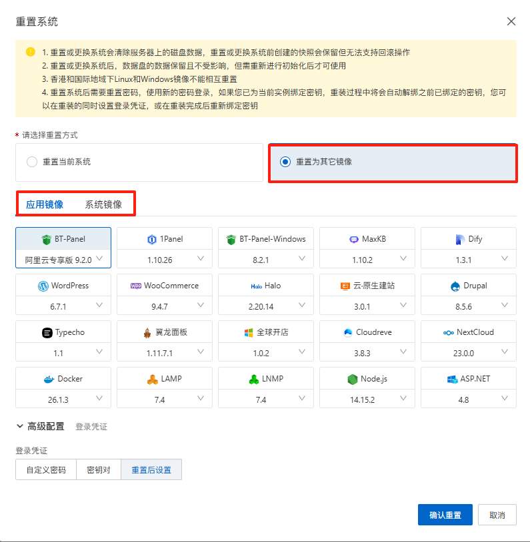Click the BT-Panel-Windows shield icon
The height and width of the screenshot is (542, 530).
click(231, 239)
